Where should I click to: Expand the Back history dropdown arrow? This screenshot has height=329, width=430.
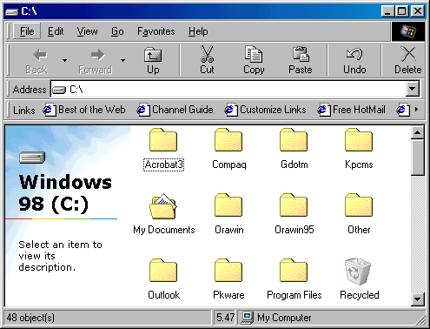(64, 60)
